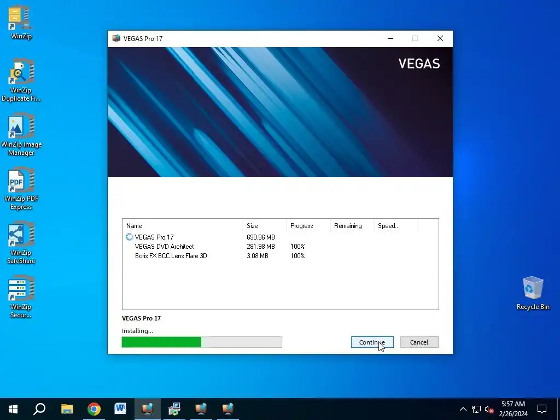Open the WinZip desktop shortcut
Viewport: 560px width, 420px height.
point(21,22)
